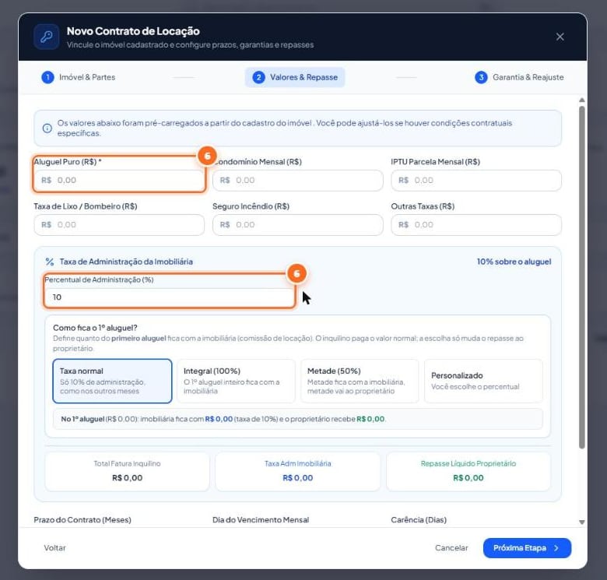Click the Voltar button
Viewport: 607px width, 580px height.
click(x=54, y=548)
